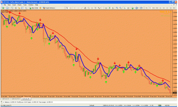Select the H1 timeframe button
178x107 pixels.
coord(160,8)
